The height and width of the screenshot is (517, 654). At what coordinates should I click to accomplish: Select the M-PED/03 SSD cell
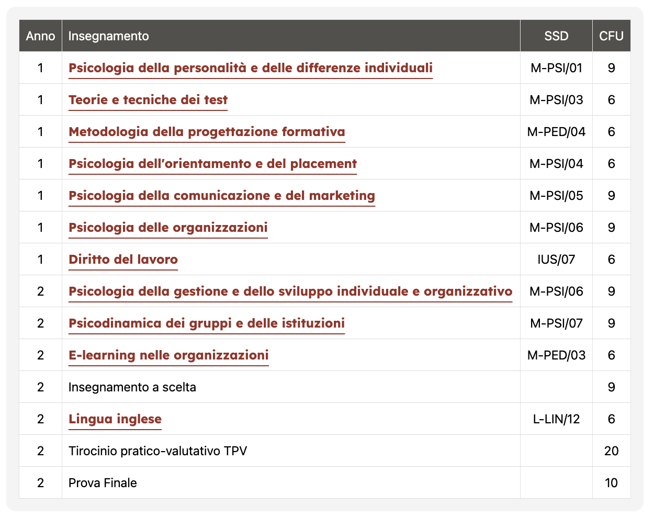coord(556,355)
